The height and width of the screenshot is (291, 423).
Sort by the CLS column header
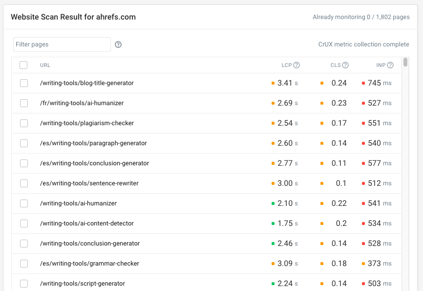pos(335,65)
